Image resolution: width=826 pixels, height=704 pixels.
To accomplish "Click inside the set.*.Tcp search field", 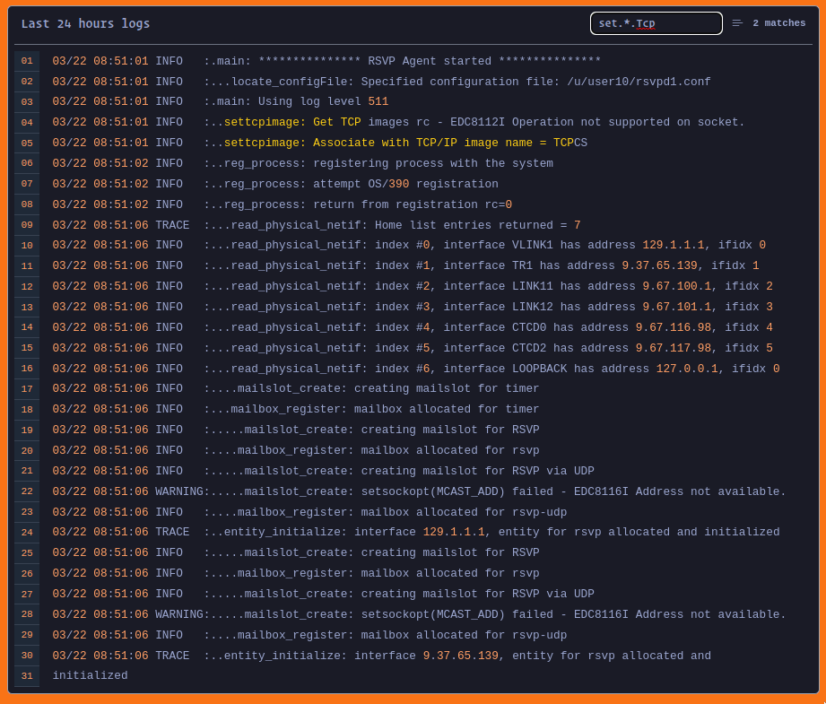I will click(x=656, y=23).
